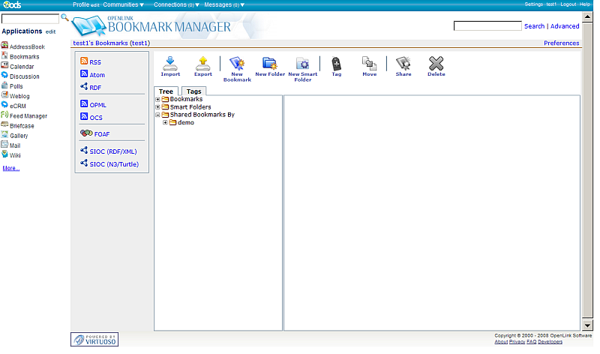The image size is (600, 354).
Task: Open the Preferences link
Action: pos(561,43)
